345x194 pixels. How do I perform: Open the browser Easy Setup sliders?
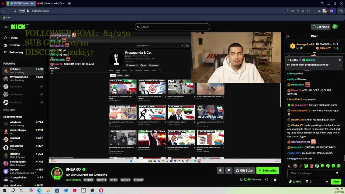click(319, 11)
